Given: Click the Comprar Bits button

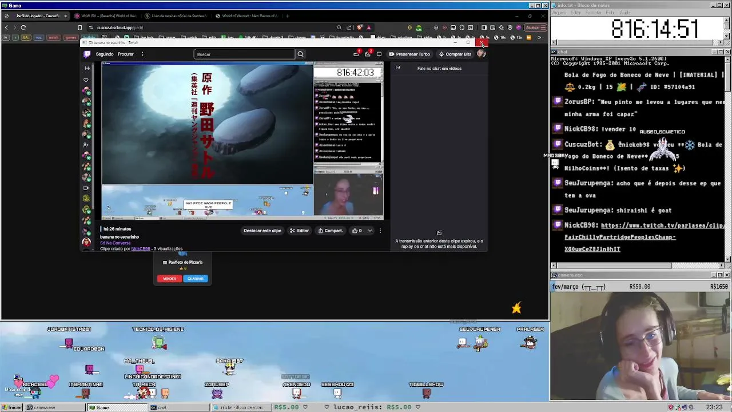Looking at the screenshot, I should (x=455, y=54).
